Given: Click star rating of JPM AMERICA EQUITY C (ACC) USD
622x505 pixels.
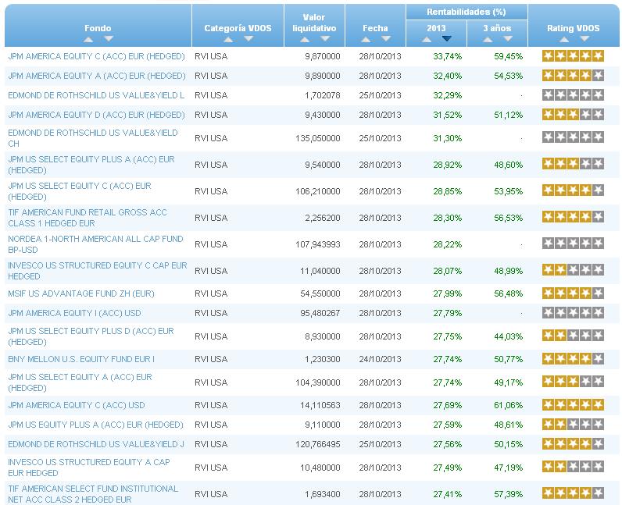Looking at the screenshot, I should pos(573,406).
